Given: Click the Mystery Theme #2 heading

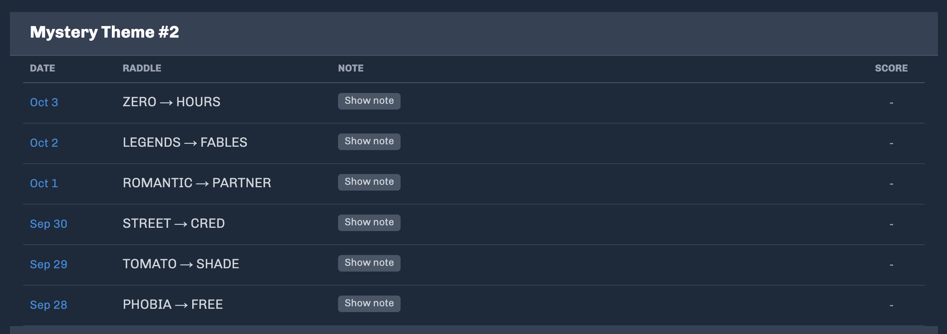Looking at the screenshot, I should [104, 32].
